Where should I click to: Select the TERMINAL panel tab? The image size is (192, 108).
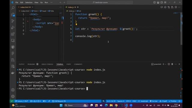click(x=60, y=64)
